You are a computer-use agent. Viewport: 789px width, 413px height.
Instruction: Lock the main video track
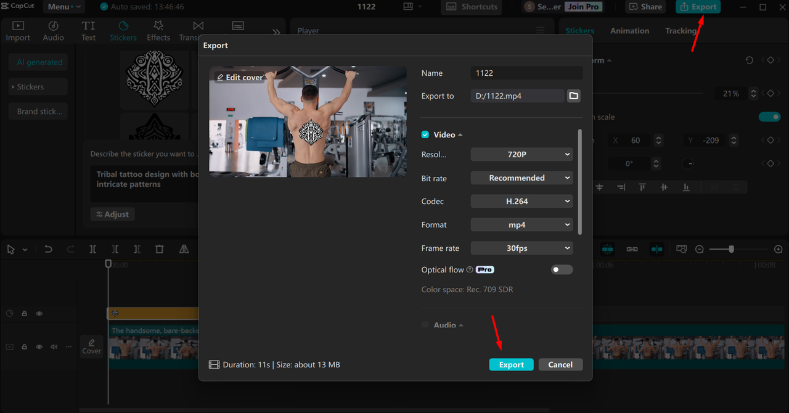(x=25, y=347)
